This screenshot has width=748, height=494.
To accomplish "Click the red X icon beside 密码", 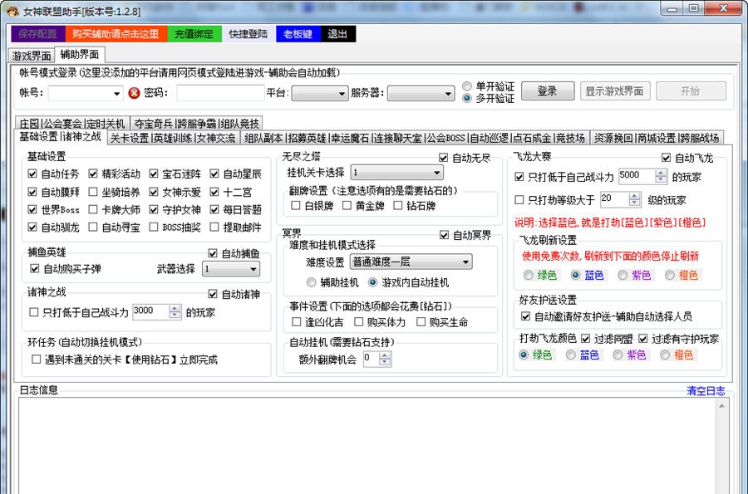I will pos(134,93).
